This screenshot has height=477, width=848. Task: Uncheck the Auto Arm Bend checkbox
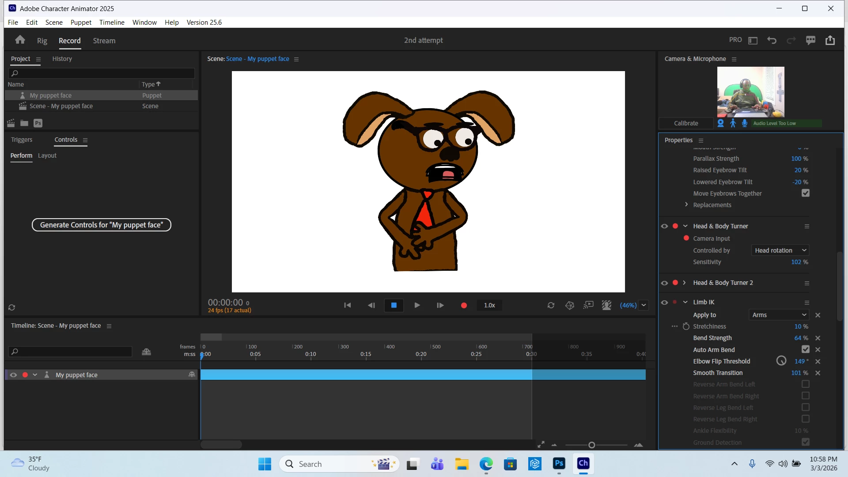coord(806,349)
